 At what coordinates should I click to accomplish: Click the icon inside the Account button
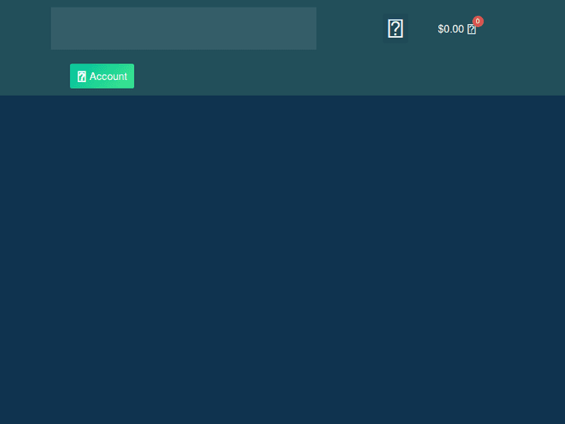pyautogui.click(x=81, y=77)
